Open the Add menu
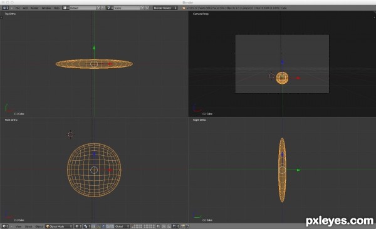Viewport: 376px width, 229px height. click(25, 8)
